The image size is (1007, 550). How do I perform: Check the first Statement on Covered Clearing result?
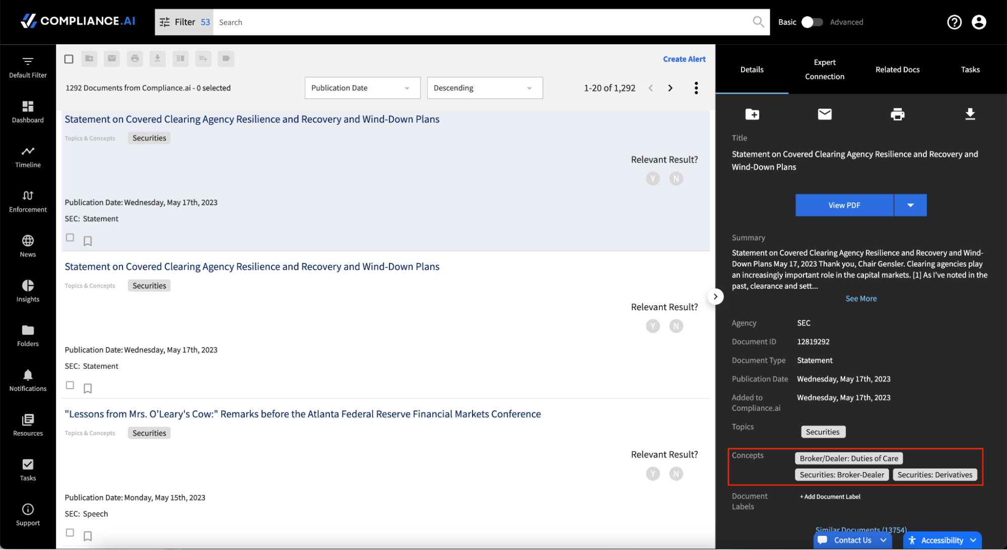pos(70,237)
